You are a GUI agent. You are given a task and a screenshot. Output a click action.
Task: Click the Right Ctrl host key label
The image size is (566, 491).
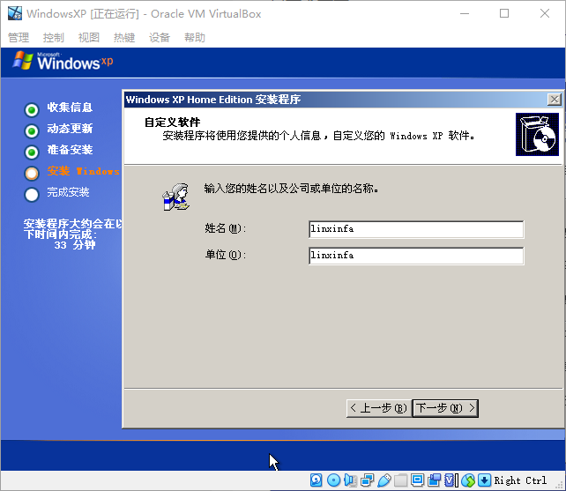(520, 480)
